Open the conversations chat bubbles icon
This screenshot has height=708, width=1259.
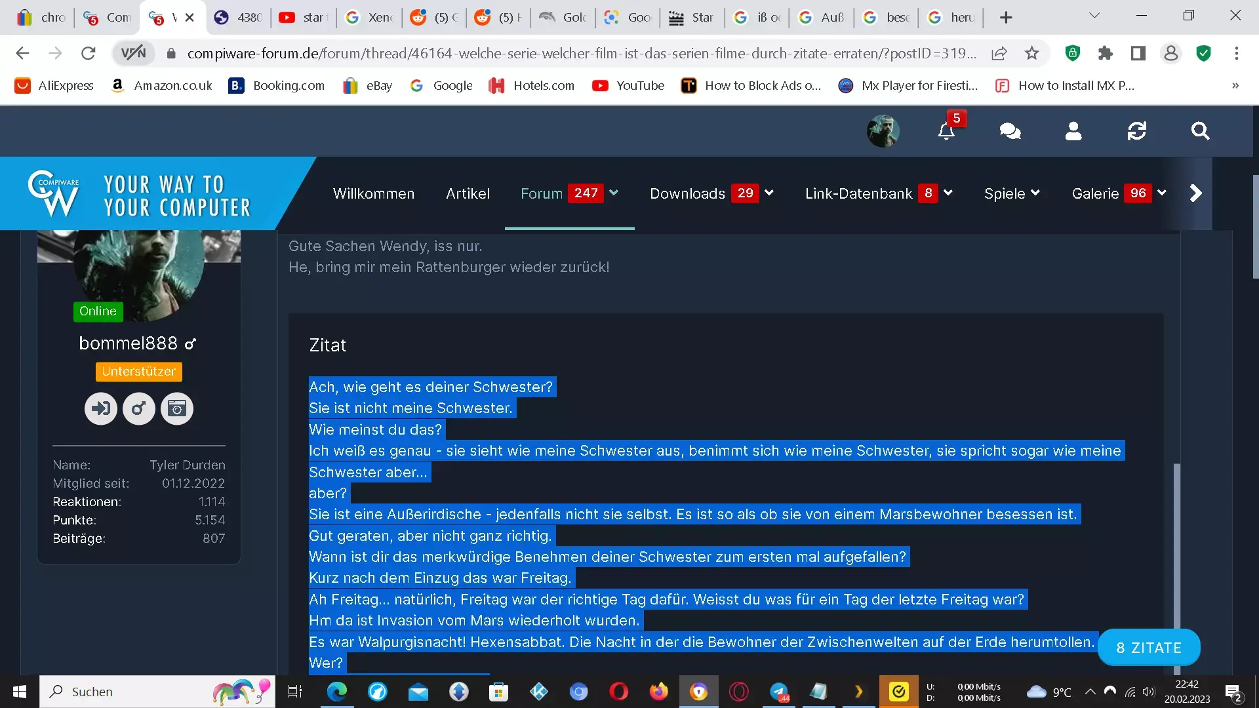[x=1010, y=131]
